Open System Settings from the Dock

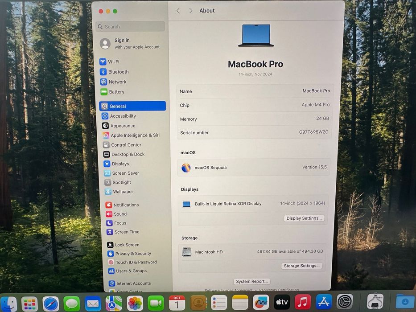[345, 301]
